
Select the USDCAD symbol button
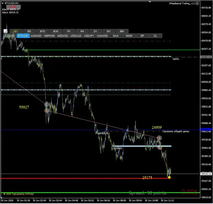pyautogui.click(x=76, y=36)
